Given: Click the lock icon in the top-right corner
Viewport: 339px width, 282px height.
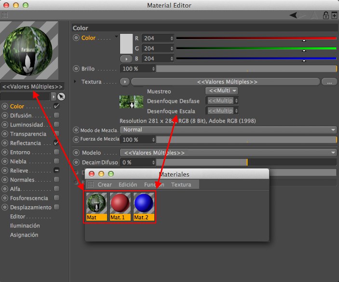Looking at the screenshot, I should coord(325,15).
